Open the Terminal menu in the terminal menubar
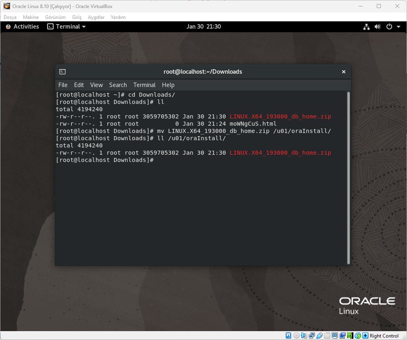This screenshot has width=407, height=340. click(x=144, y=85)
